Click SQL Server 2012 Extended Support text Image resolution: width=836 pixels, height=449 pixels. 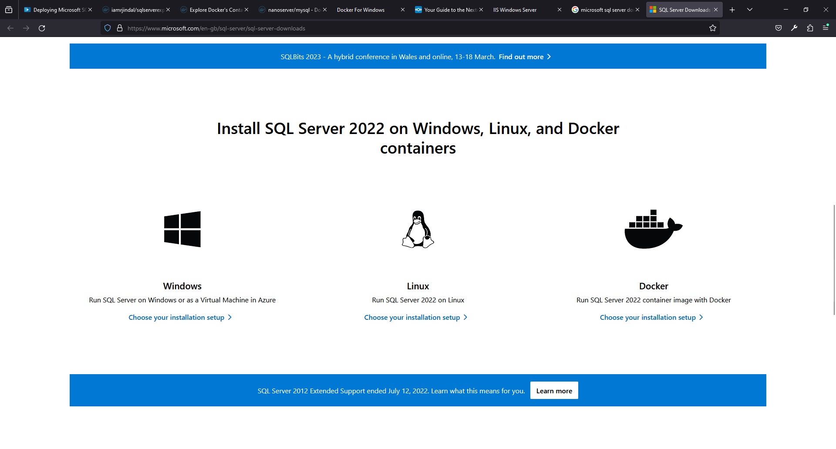point(391,391)
